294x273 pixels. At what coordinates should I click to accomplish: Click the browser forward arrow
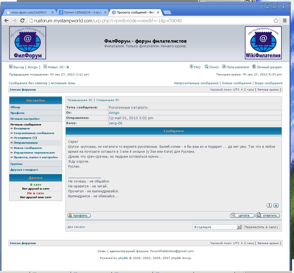coord(14,21)
